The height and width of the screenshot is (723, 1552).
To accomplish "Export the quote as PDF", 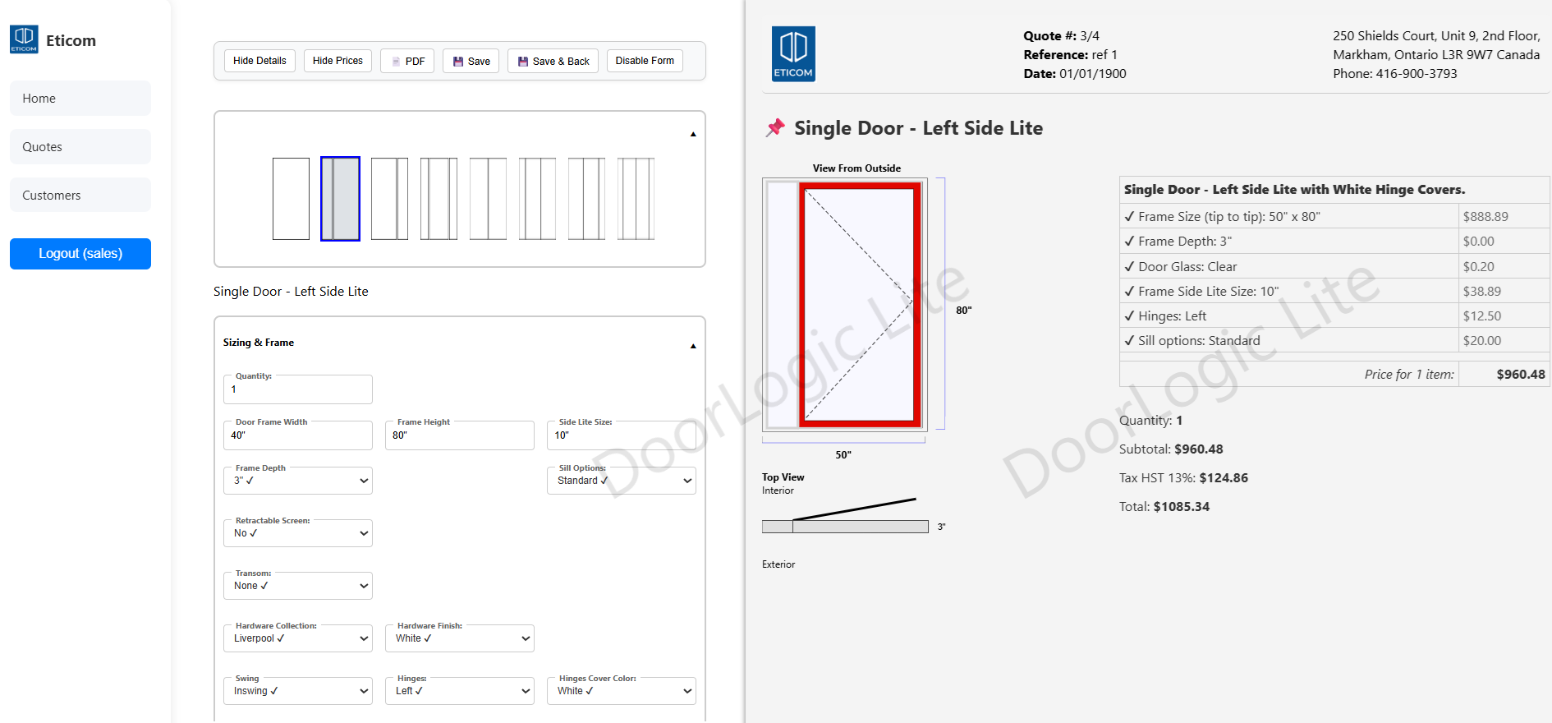I will (407, 61).
